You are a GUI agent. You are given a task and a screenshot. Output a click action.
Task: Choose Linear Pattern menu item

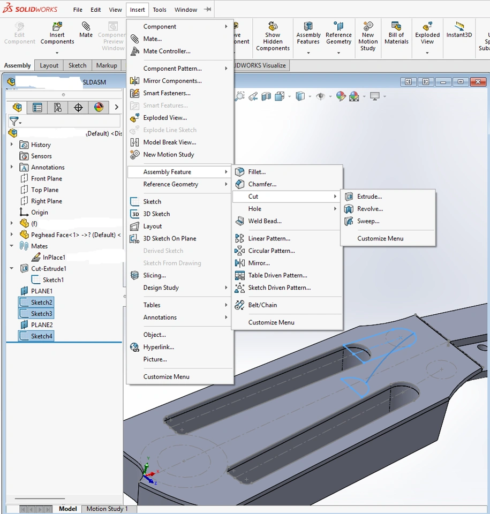coord(288,238)
